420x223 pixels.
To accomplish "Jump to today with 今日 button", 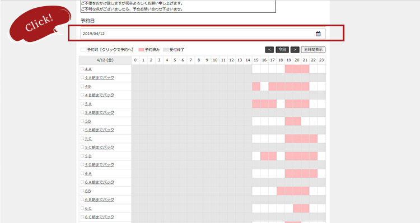I will [x=282, y=50].
